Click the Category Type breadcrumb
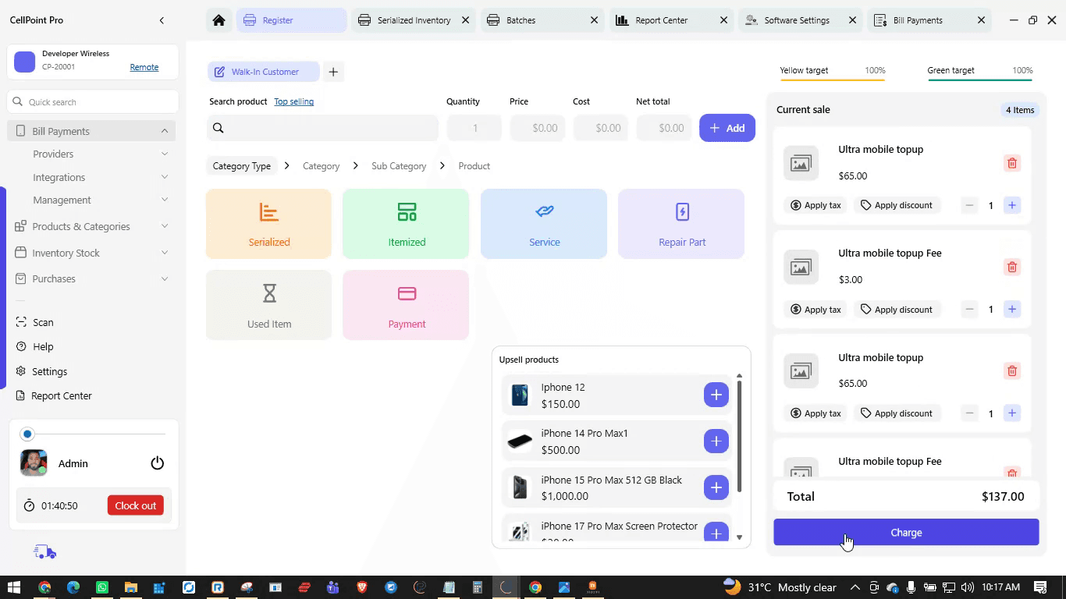The width and height of the screenshot is (1066, 599). (241, 166)
